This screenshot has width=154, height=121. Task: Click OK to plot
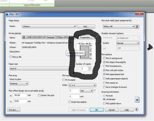(x=96, y=110)
